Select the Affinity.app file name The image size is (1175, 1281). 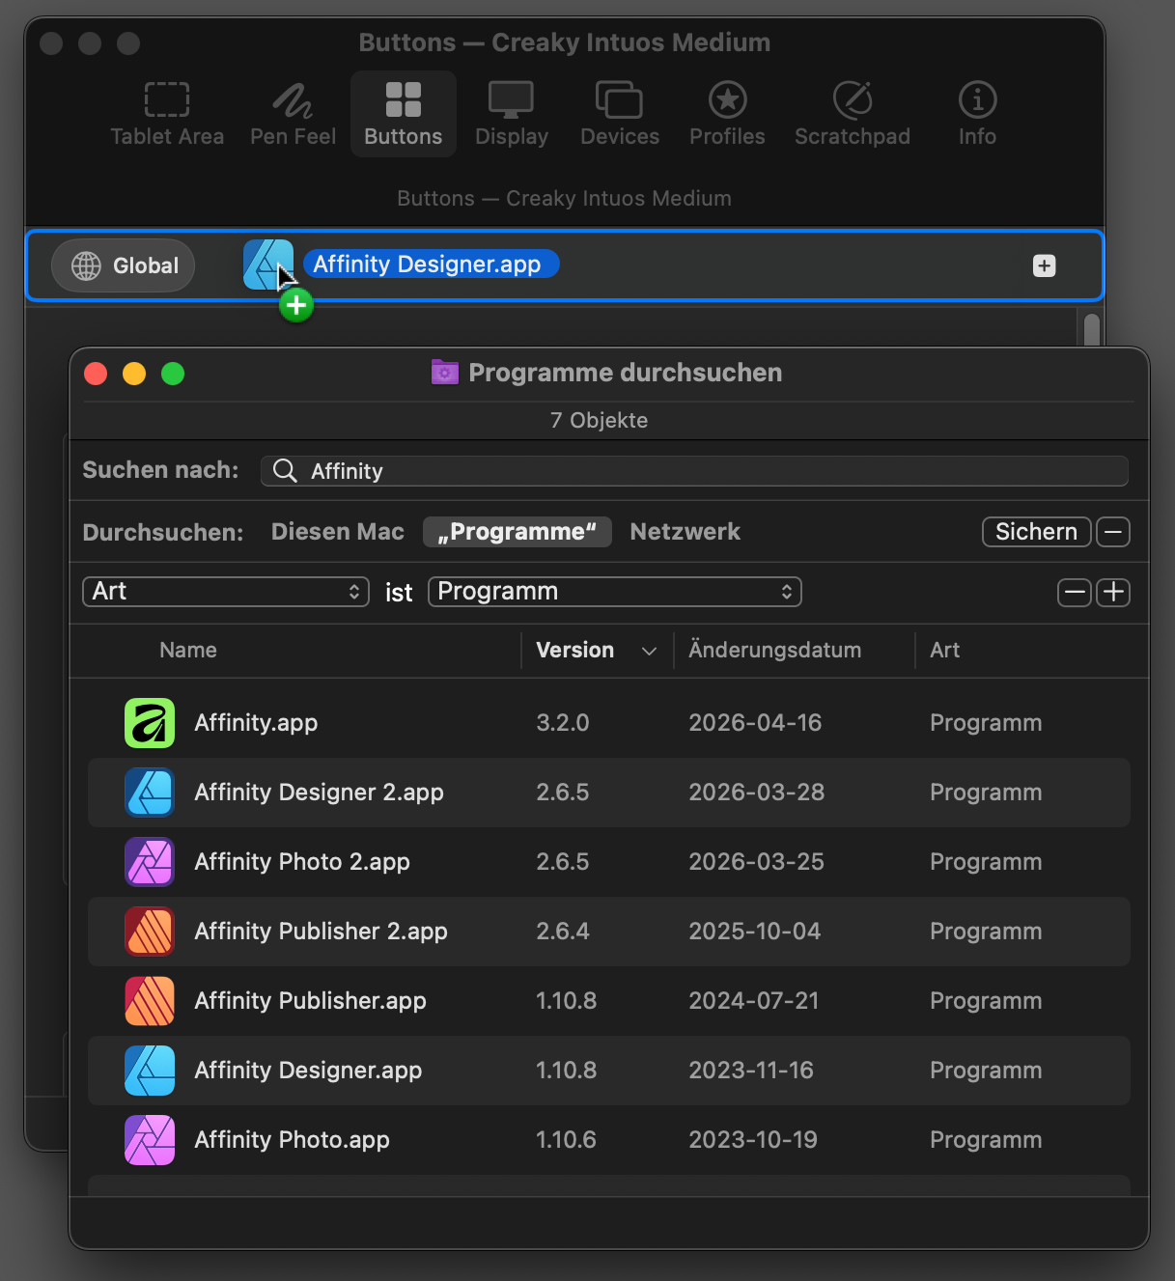click(x=256, y=723)
